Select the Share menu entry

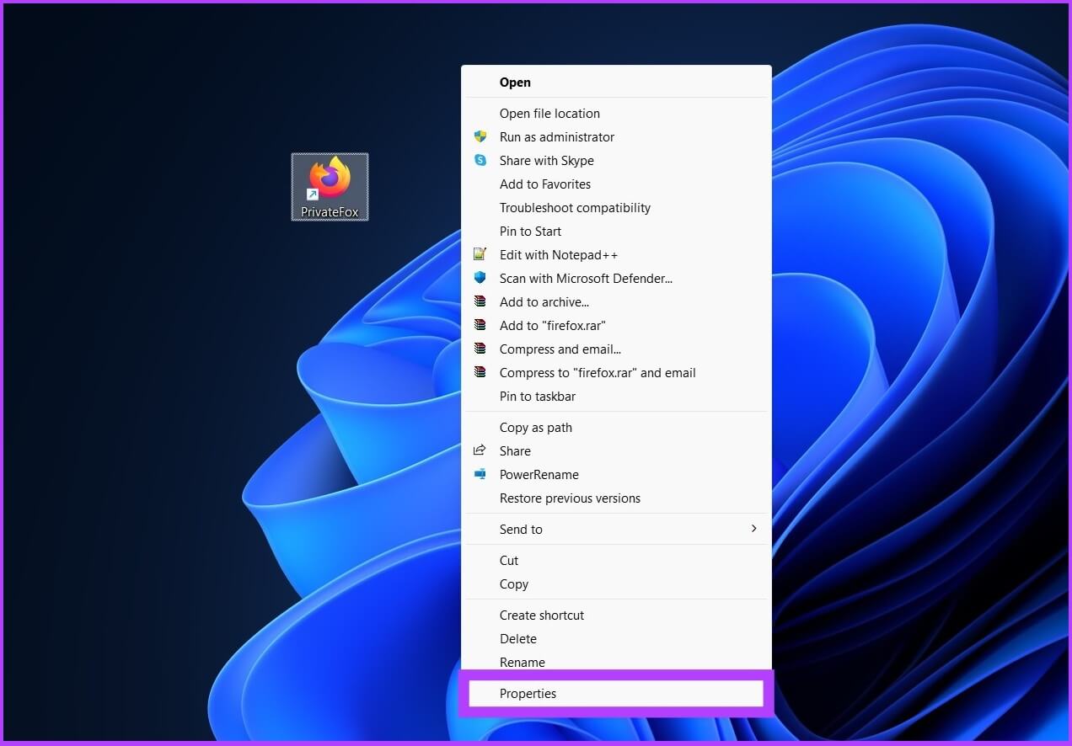(x=616, y=450)
